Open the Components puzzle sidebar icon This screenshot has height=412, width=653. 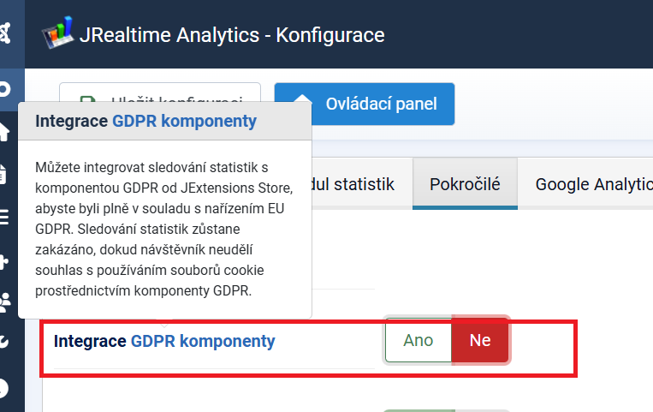coord(5,260)
